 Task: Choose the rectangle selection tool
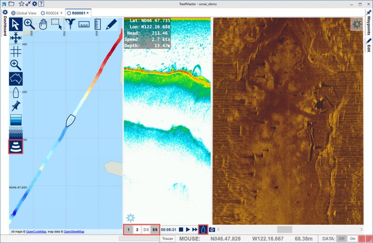click(x=56, y=24)
